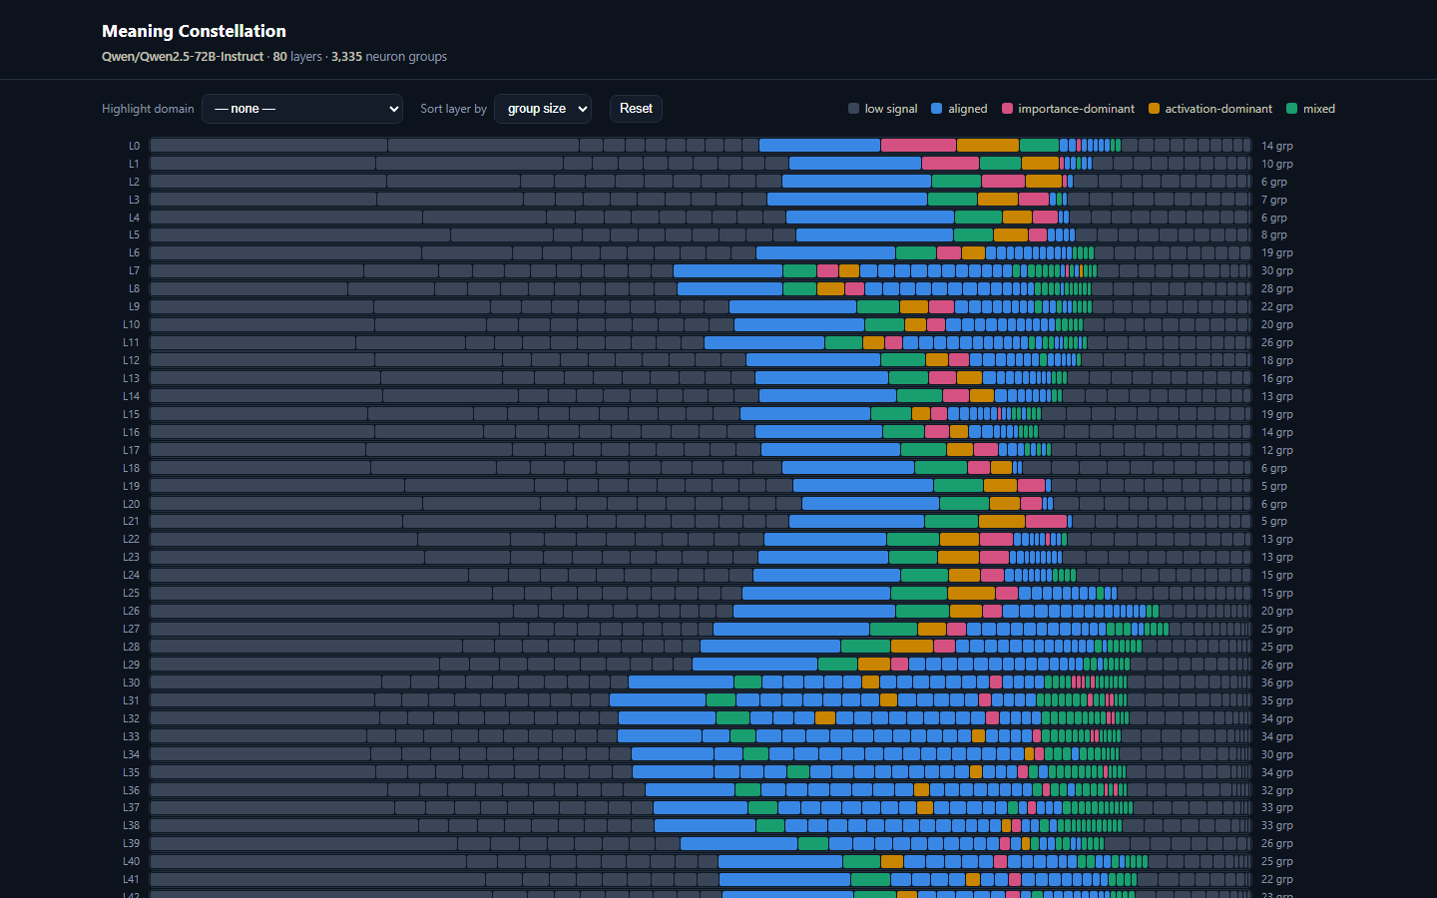
Task: Click the low signal legend swatch
Action: click(853, 109)
